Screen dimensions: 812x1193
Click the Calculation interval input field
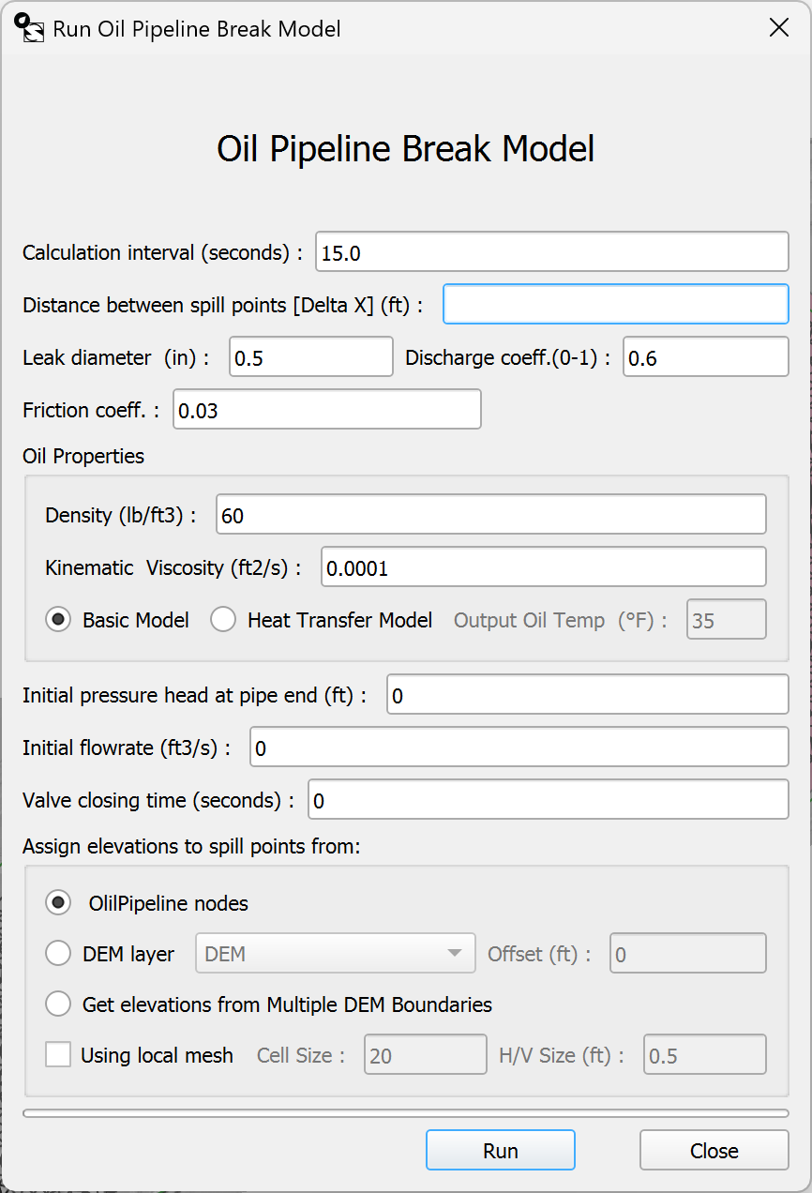pos(551,252)
